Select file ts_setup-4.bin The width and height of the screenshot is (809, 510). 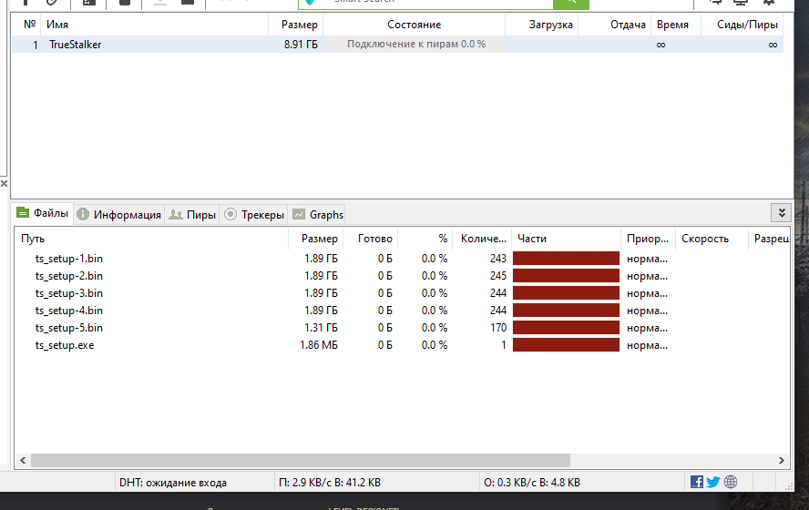(x=68, y=311)
